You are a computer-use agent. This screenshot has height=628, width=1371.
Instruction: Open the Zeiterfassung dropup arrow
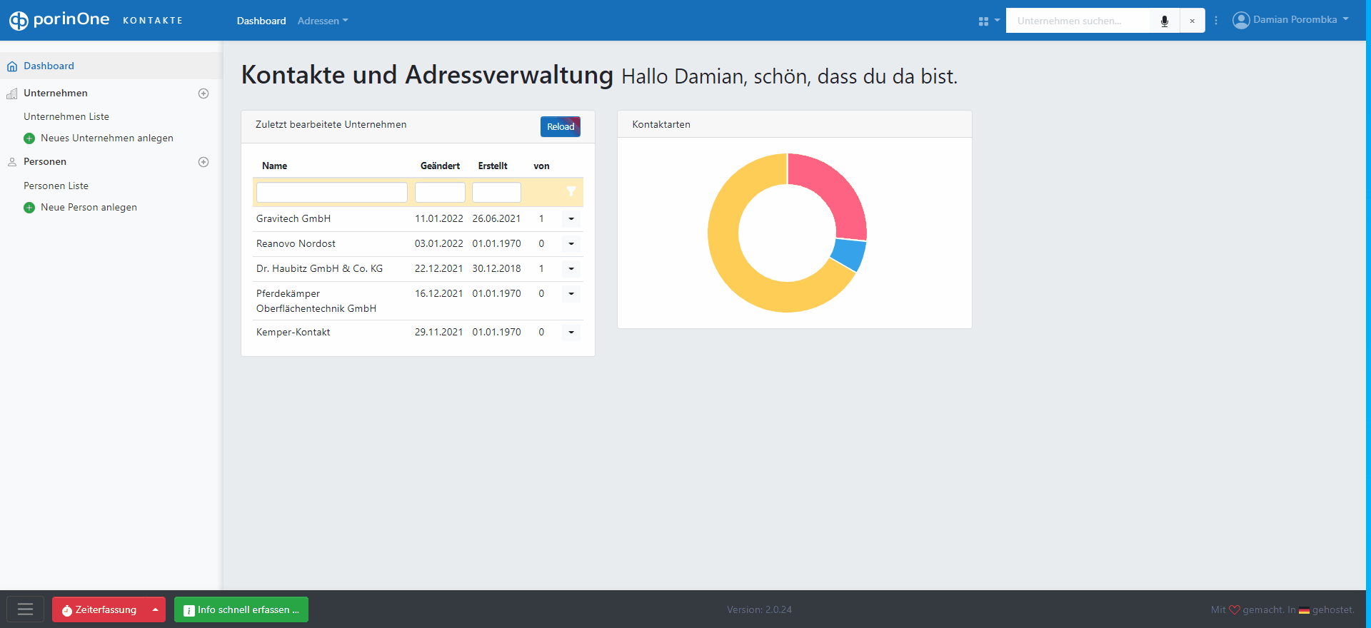click(155, 609)
